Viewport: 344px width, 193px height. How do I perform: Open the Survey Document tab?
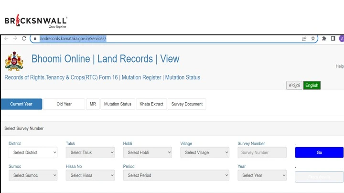(187, 104)
